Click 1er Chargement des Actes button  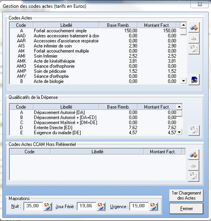[186, 196]
